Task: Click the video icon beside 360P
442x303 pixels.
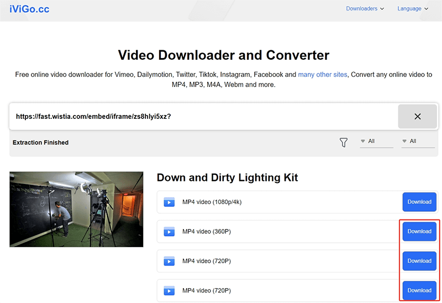Action: coord(169,232)
